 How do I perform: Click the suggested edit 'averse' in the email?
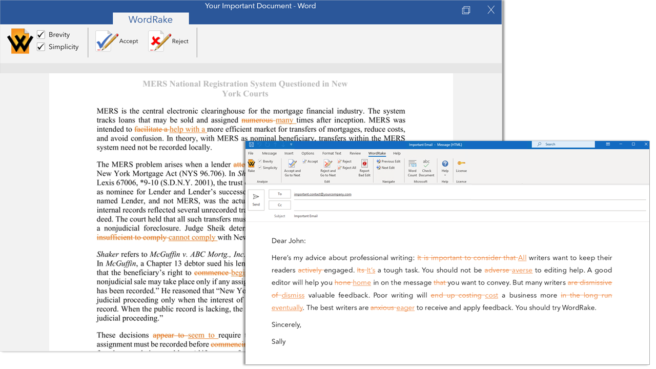pos(522,270)
